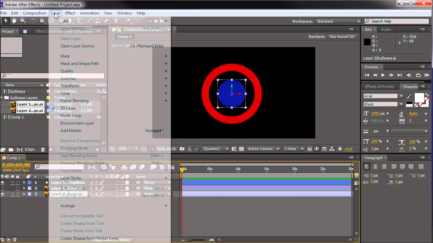Open the Composition menu
The height and width of the screenshot is (243, 433).
point(34,13)
